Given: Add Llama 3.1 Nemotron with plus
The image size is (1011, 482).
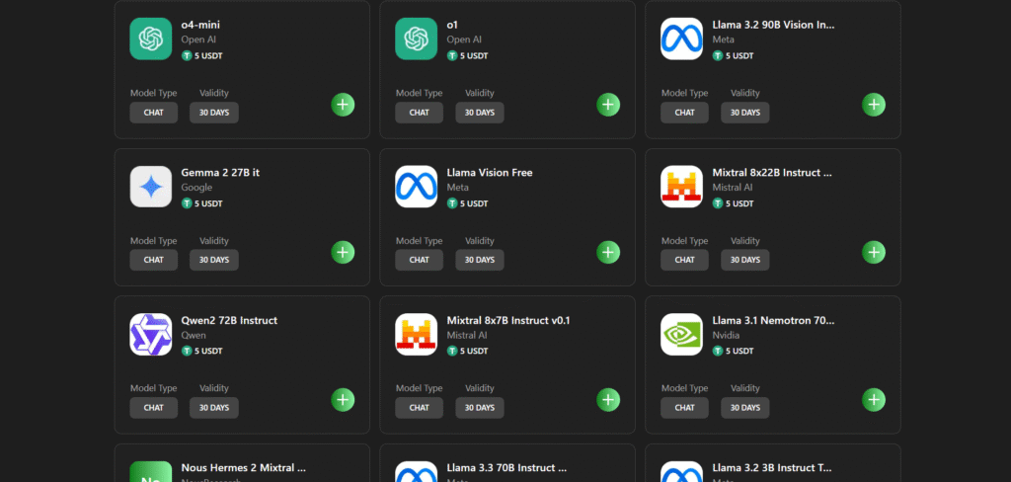Looking at the screenshot, I should tap(874, 400).
